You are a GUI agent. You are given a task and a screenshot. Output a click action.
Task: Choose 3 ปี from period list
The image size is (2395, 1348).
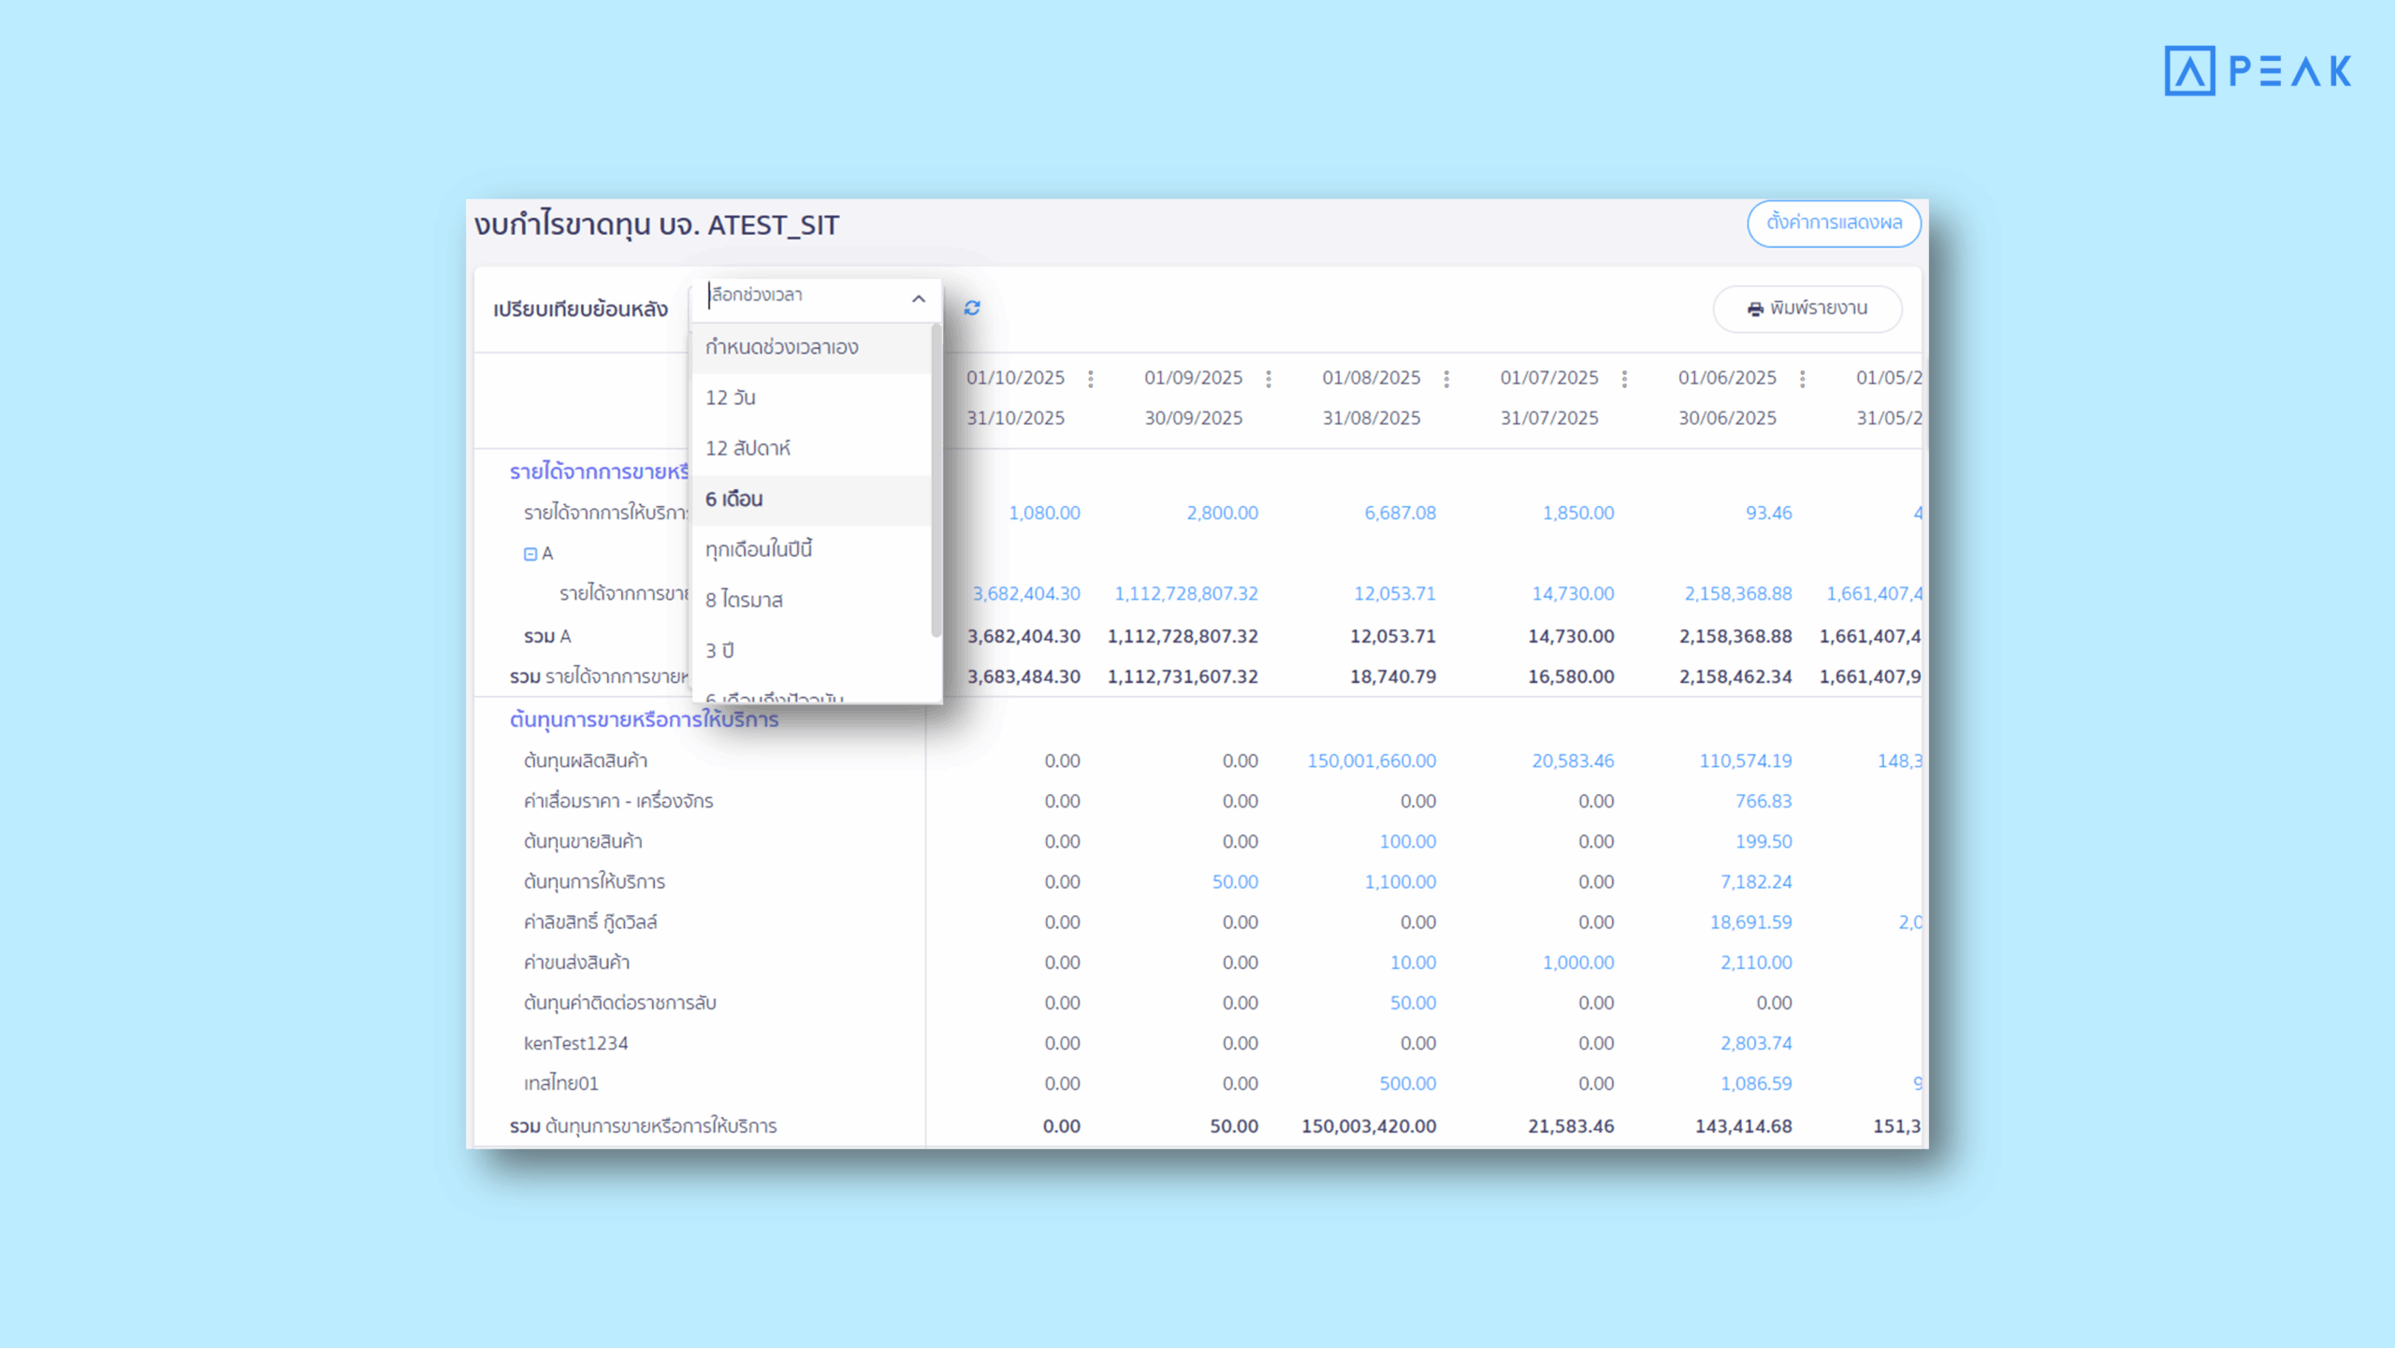tap(719, 650)
